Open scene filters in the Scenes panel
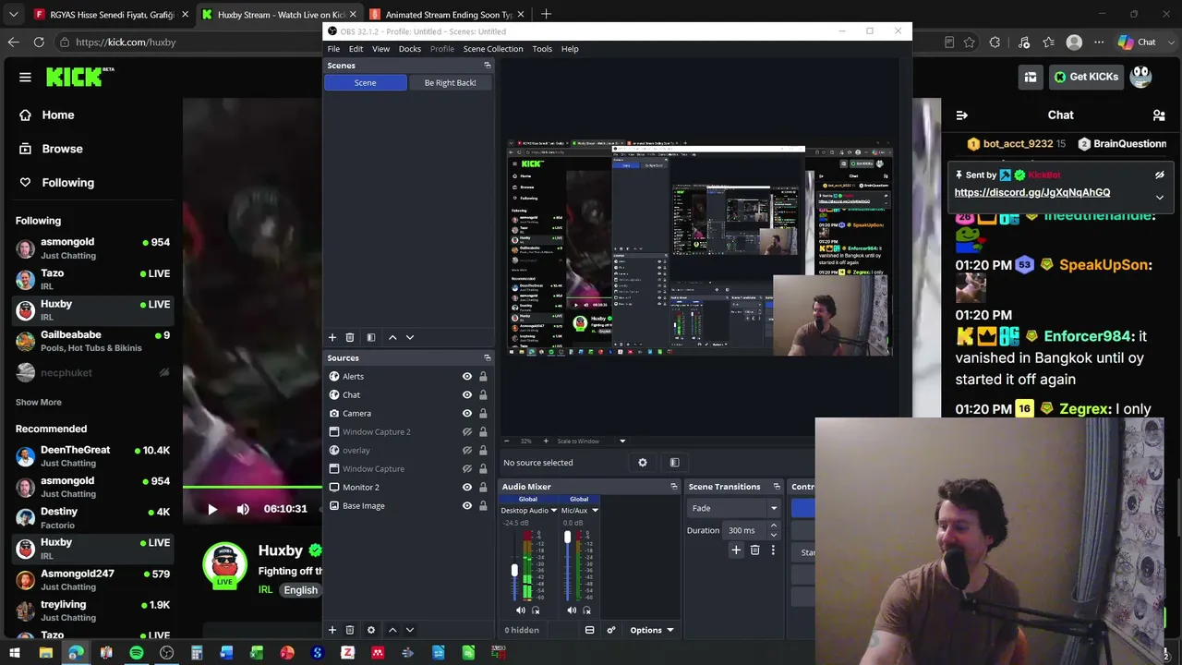 click(370, 337)
